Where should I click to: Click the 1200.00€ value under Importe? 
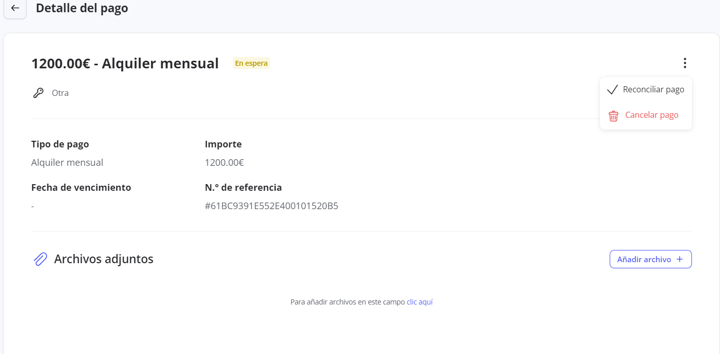coord(224,163)
